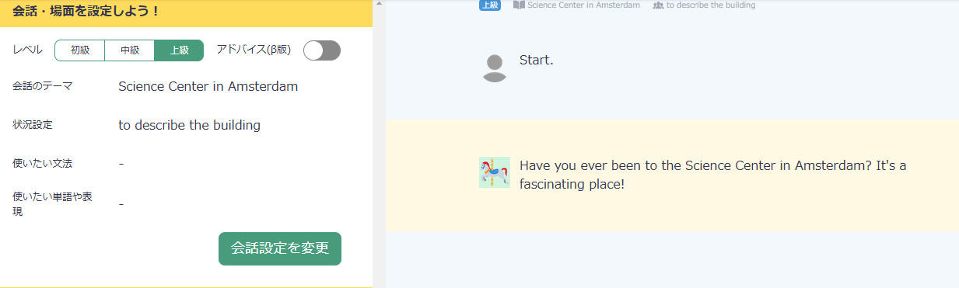Click the 会話のテーマ value Science Center in Amsterdam
Image resolution: width=959 pixels, height=288 pixels.
tap(208, 86)
